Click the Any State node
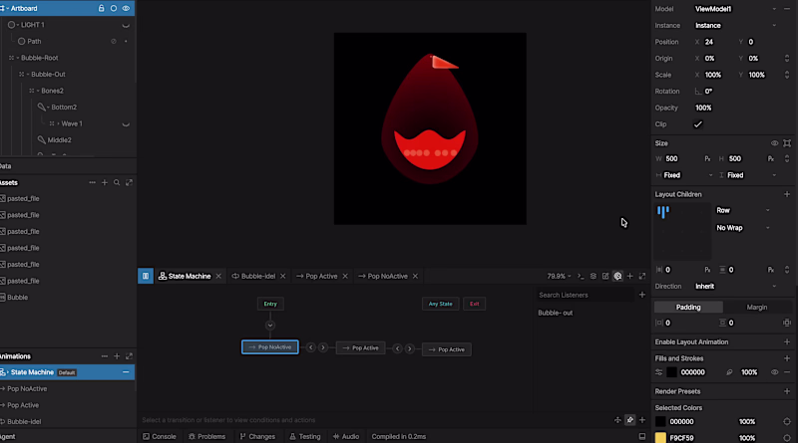 point(440,304)
